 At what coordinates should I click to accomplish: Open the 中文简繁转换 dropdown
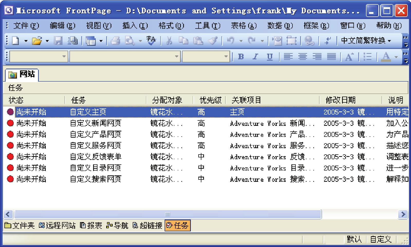[366, 41]
